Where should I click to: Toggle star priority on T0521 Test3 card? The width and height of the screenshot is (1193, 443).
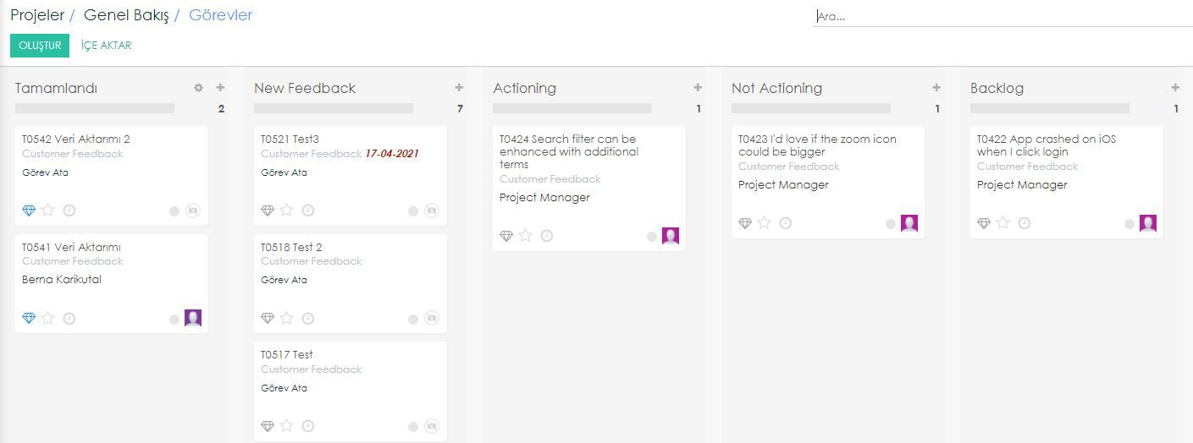pos(287,211)
